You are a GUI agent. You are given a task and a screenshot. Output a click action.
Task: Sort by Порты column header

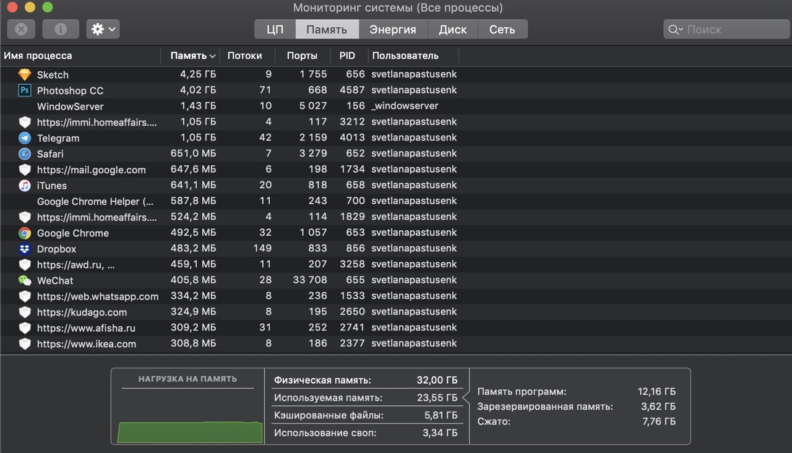[x=303, y=56]
